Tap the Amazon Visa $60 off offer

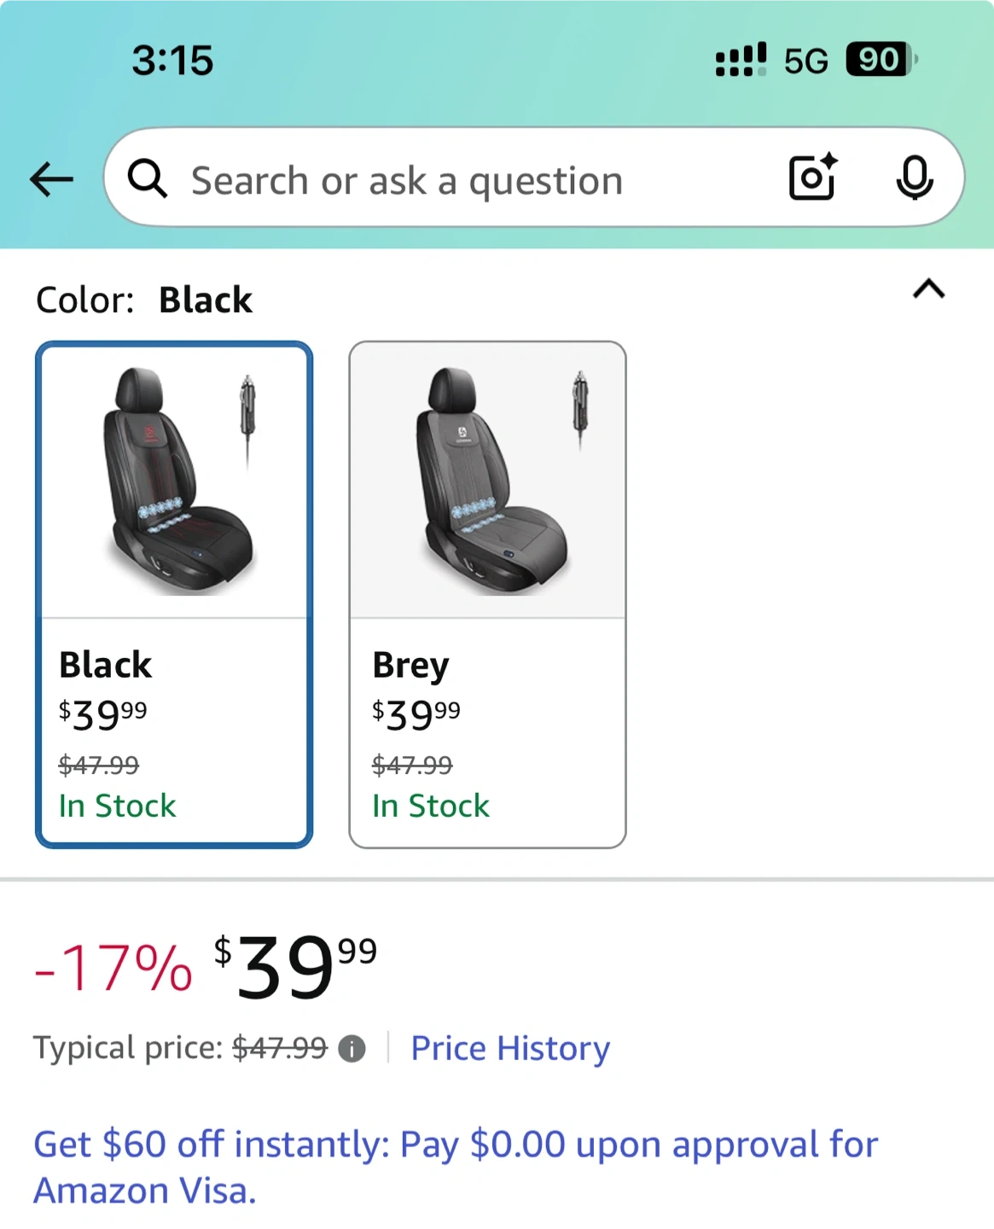point(455,1167)
